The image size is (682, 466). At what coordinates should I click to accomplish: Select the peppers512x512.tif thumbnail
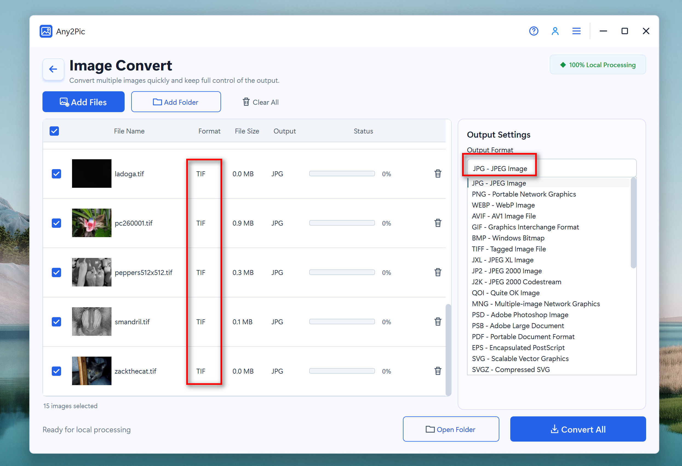point(91,272)
